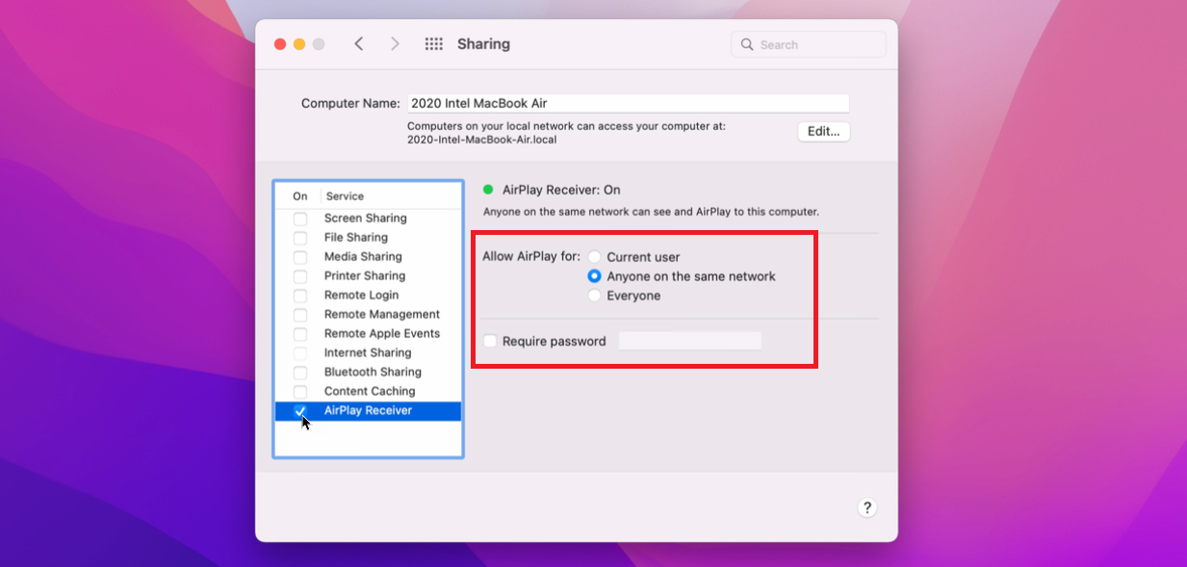1187x567 pixels.
Task: Select the Everyone radio option
Action: [x=595, y=295]
